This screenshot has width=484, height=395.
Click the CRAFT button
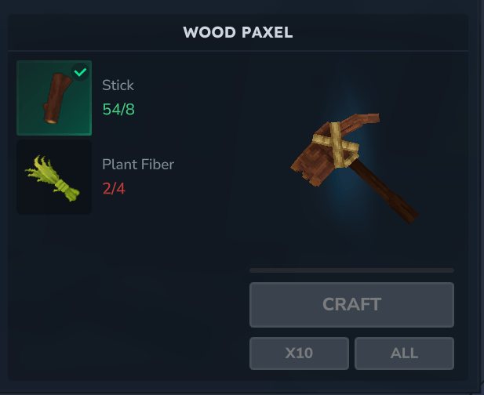coord(351,305)
